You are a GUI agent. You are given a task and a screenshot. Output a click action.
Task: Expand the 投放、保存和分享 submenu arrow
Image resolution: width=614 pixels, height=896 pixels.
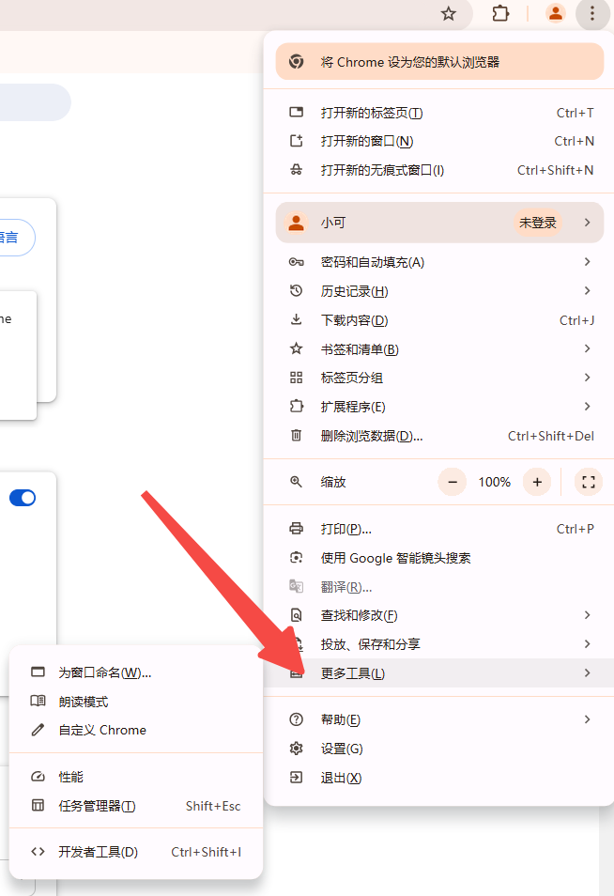(x=587, y=644)
